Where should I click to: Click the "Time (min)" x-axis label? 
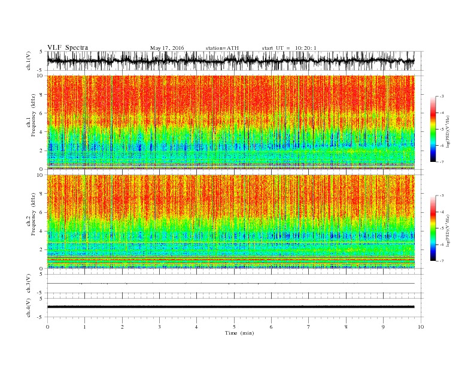pyautogui.click(x=239, y=333)
